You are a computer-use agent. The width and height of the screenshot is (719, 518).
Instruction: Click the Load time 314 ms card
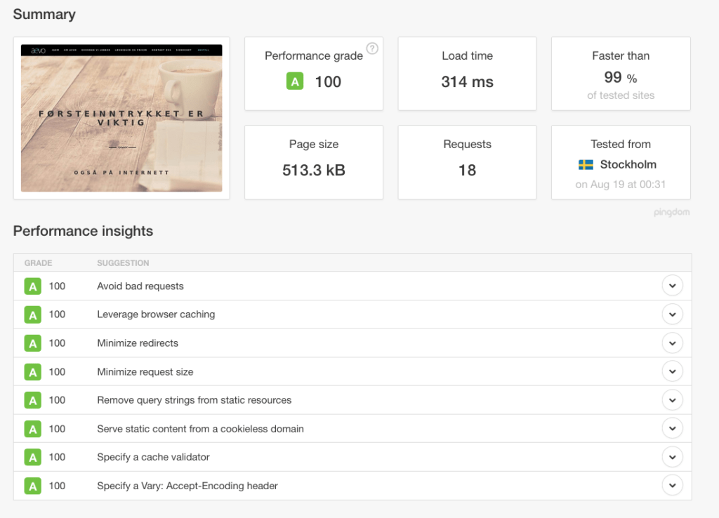[x=467, y=74]
